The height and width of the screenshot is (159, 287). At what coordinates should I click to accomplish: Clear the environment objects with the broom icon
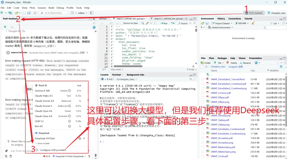253,23
